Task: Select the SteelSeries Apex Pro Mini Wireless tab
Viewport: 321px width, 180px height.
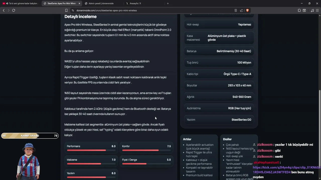Action: point(62,3)
